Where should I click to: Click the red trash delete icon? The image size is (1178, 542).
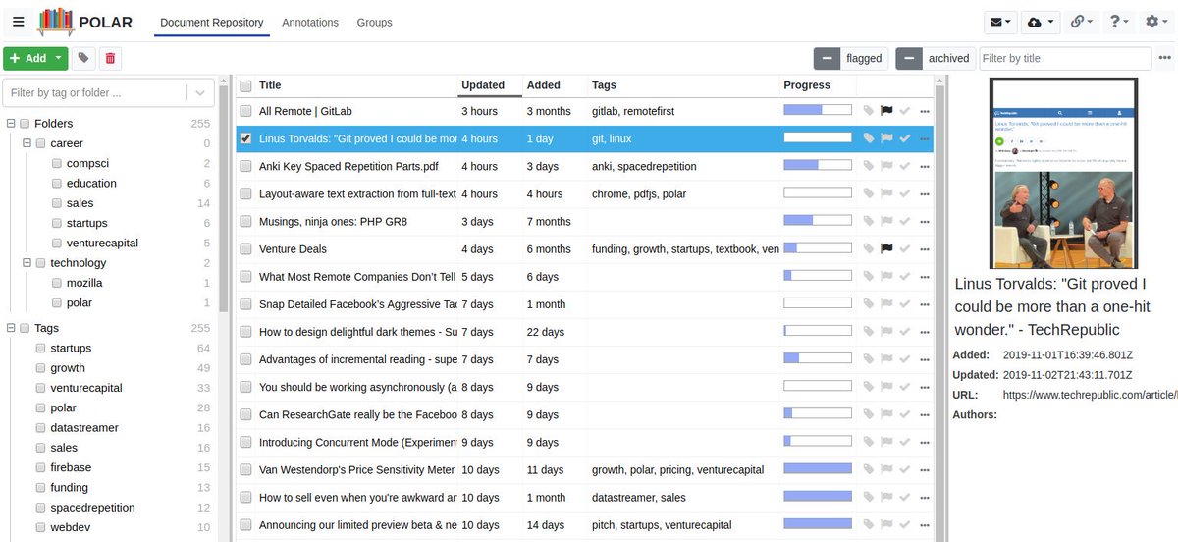point(110,59)
